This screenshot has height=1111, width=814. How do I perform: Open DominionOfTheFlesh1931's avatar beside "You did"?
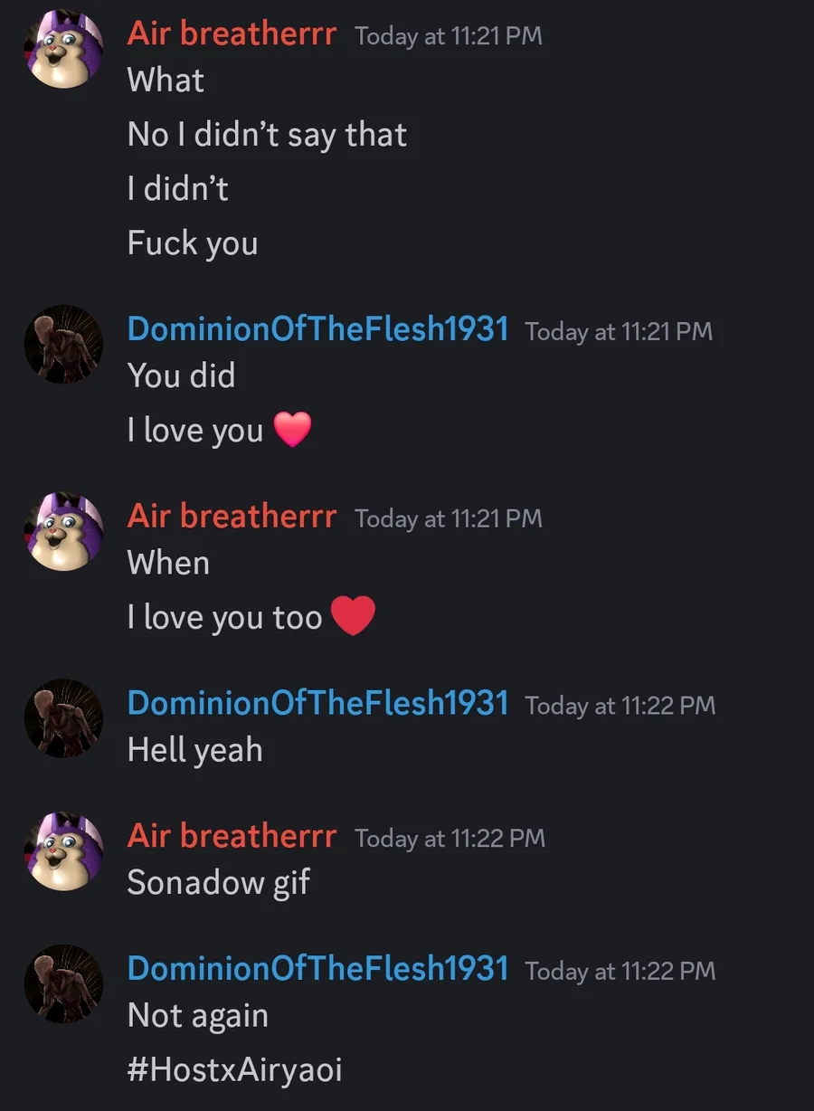coord(63,344)
